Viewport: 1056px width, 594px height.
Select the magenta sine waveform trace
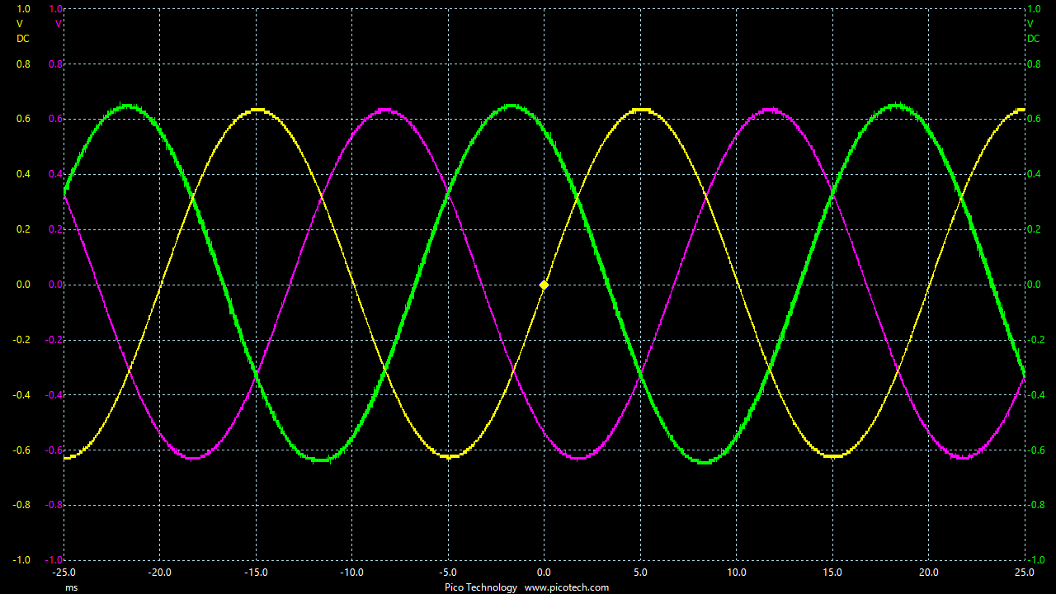pos(384,110)
